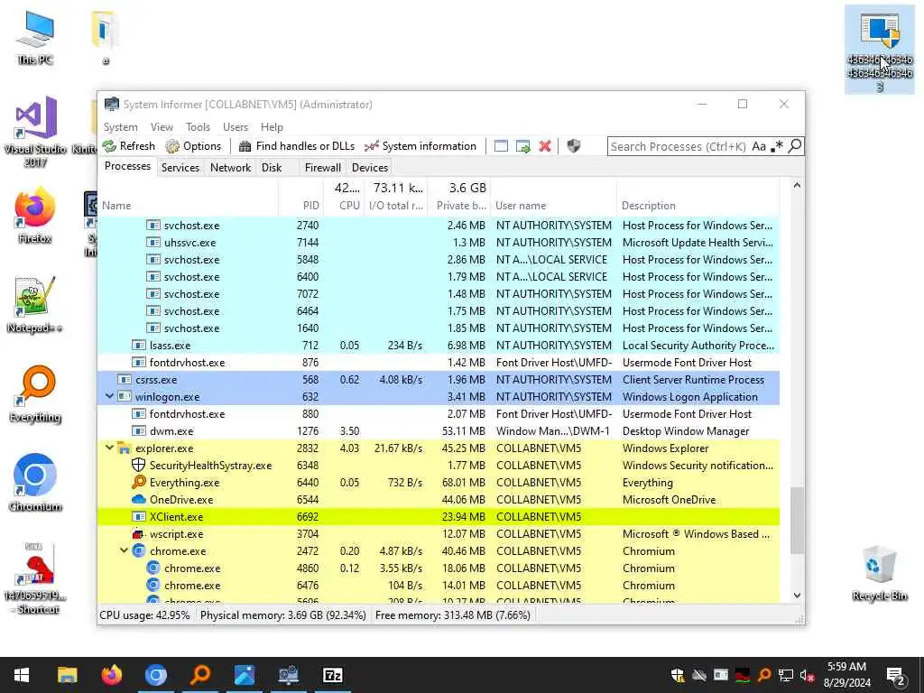
Task: Switch to the Firewall tab
Action: pos(322,167)
